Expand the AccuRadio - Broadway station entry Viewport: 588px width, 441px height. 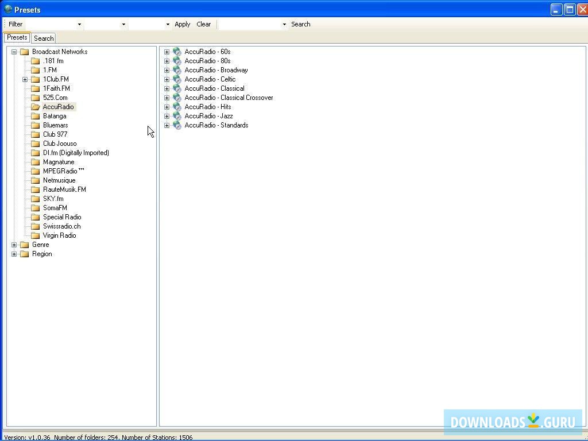coord(167,70)
